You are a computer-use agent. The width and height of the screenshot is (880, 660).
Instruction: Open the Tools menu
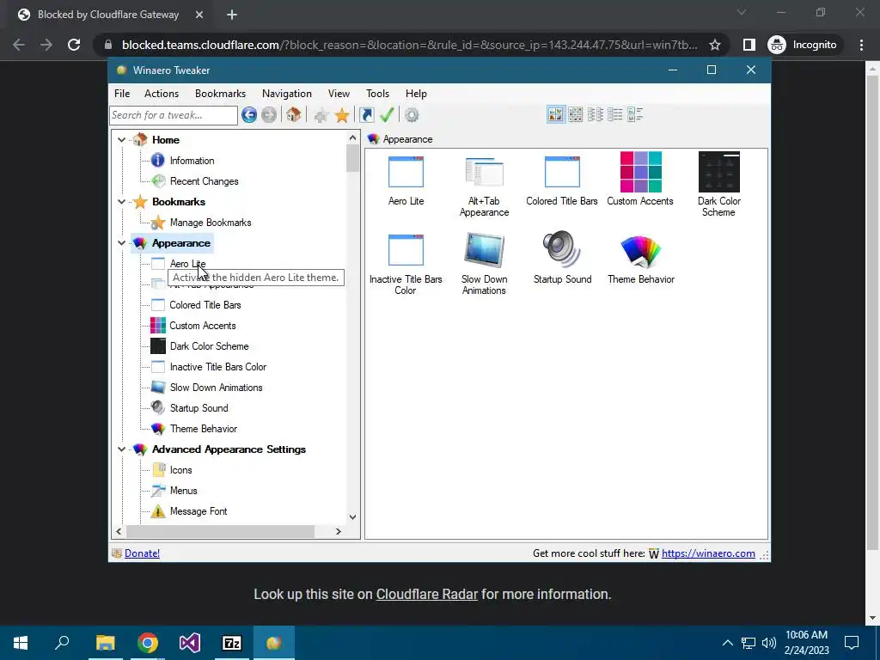coord(378,94)
